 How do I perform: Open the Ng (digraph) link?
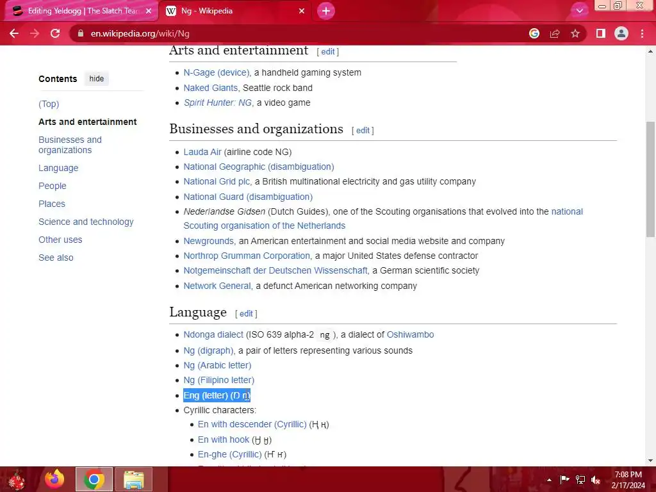208,350
